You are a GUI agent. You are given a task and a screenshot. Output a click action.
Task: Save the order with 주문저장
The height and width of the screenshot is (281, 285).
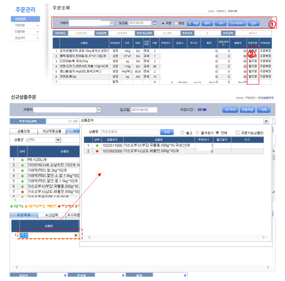pyautogui.click(x=247, y=110)
